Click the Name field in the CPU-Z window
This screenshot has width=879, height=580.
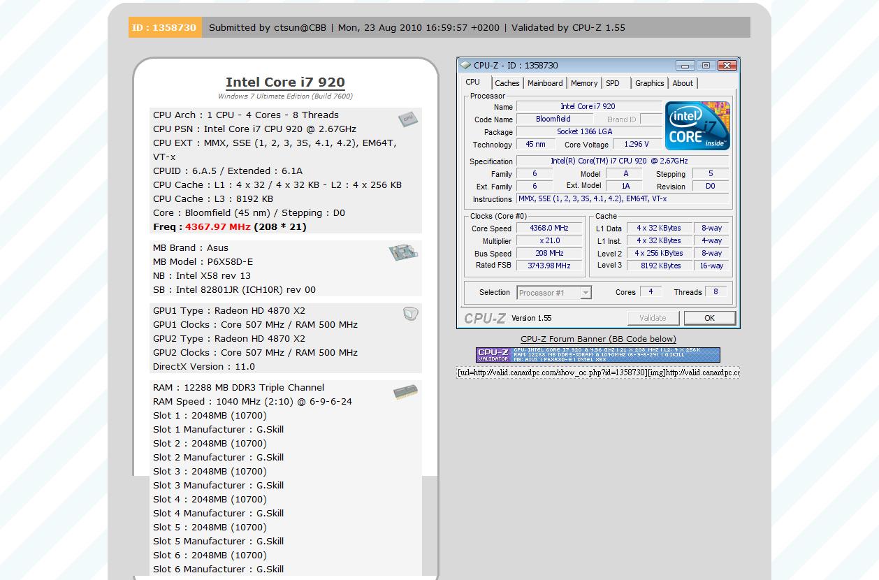click(588, 107)
